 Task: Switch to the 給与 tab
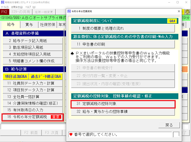click(11, 25)
